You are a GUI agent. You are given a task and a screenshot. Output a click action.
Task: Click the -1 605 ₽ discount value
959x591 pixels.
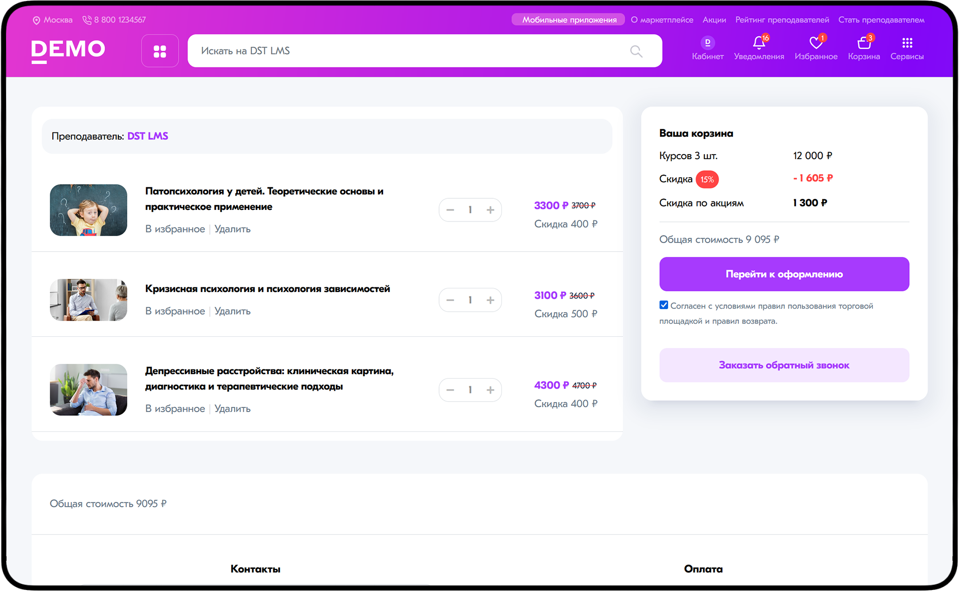click(x=813, y=178)
